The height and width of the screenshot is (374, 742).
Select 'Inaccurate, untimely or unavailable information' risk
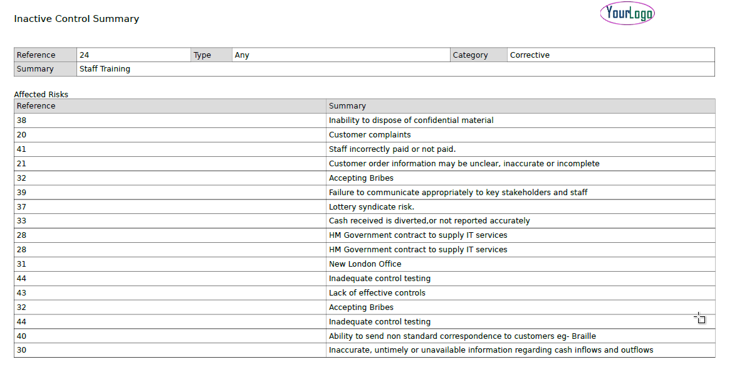click(x=491, y=350)
